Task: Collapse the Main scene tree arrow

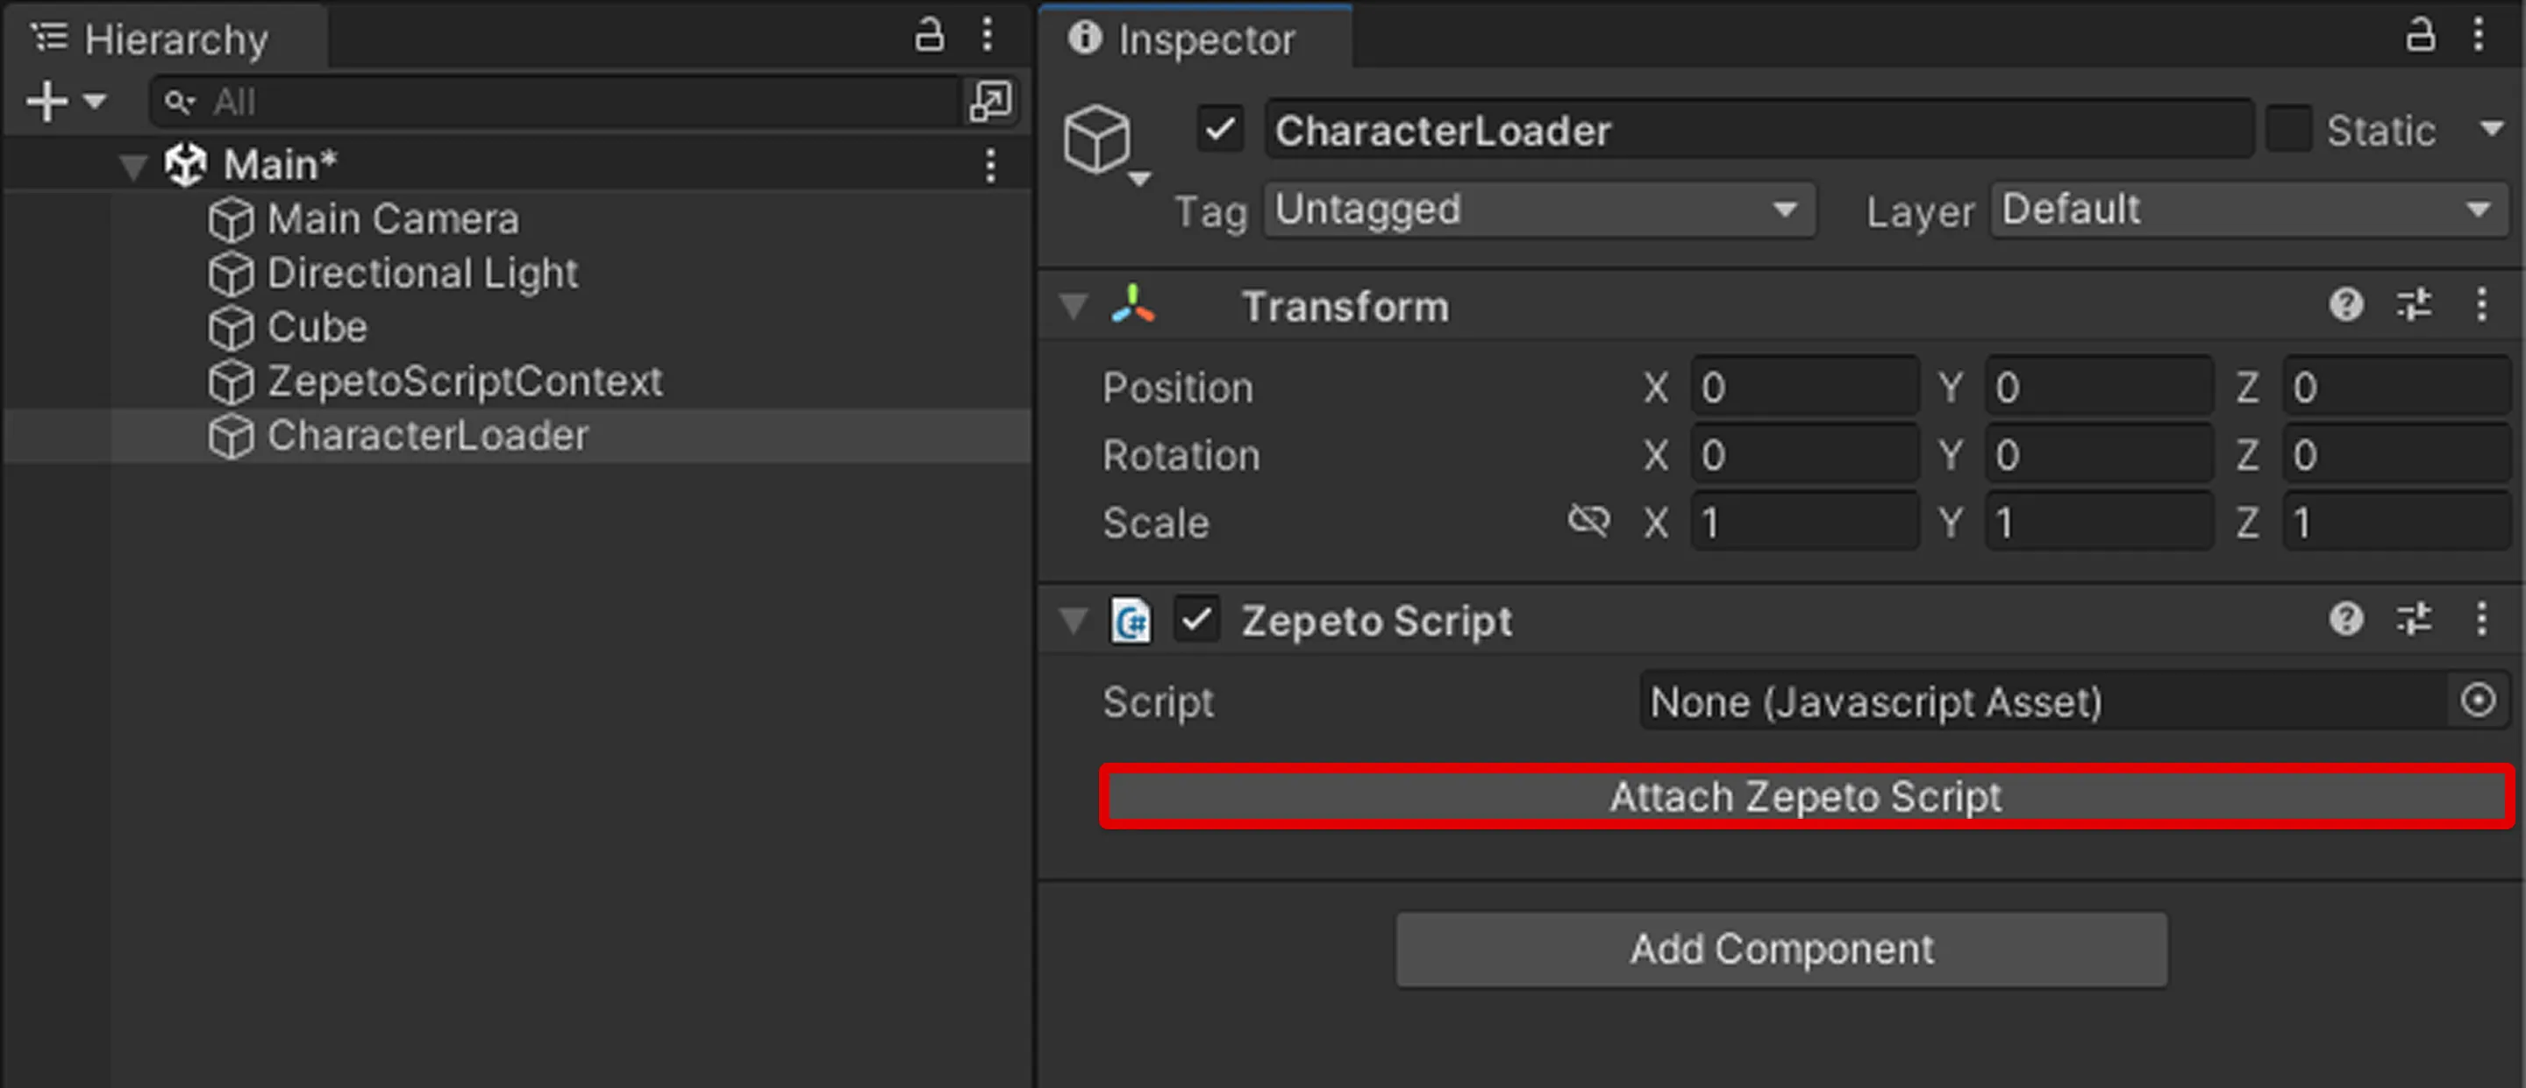Action: point(133,166)
